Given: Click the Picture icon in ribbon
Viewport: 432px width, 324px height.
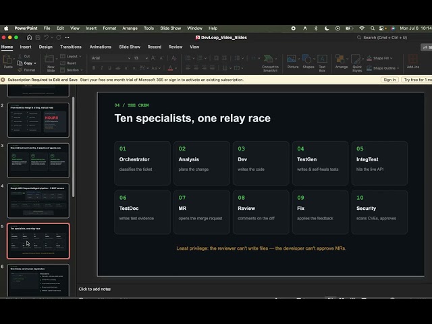Looking at the screenshot, I should pos(291,59).
